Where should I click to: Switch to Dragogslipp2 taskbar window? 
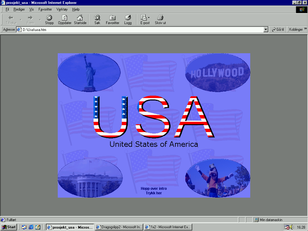click(x=119, y=227)
